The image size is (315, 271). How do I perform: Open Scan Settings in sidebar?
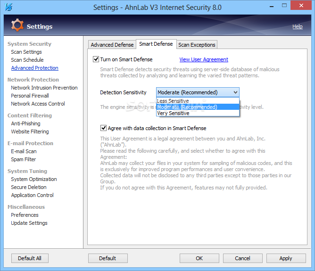[26, 52]
